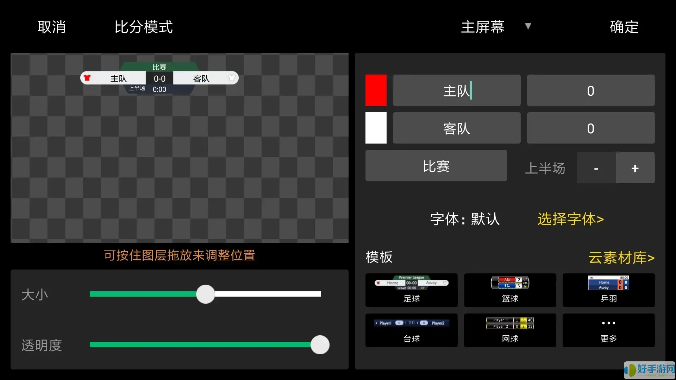This screenshot has height=380, width=676.
Task: Edit the 比赛 match title field
Action: pyautogui.click(x=436, y=166)
